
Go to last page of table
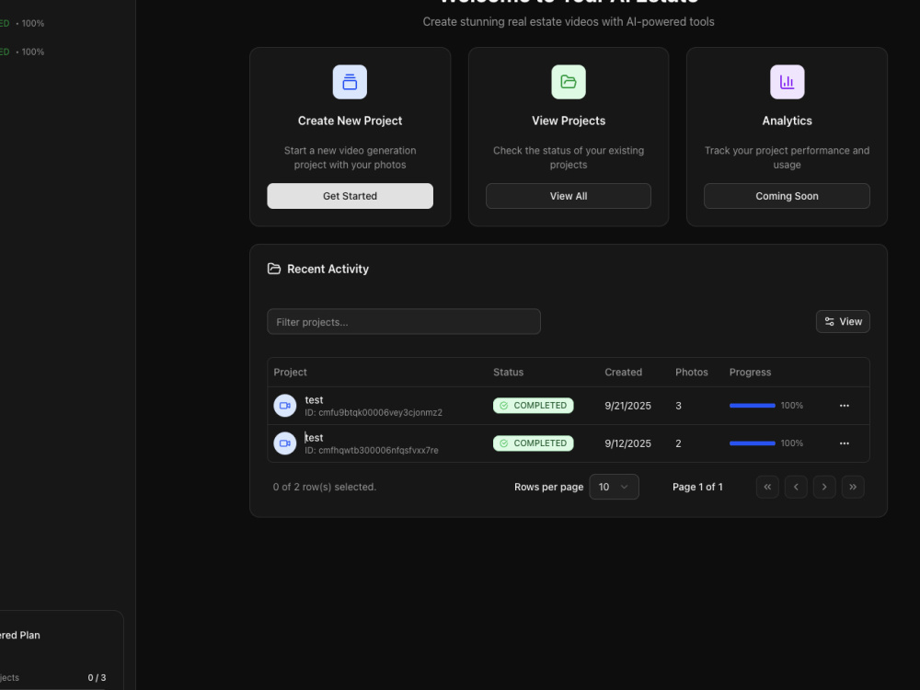(853, 487)
